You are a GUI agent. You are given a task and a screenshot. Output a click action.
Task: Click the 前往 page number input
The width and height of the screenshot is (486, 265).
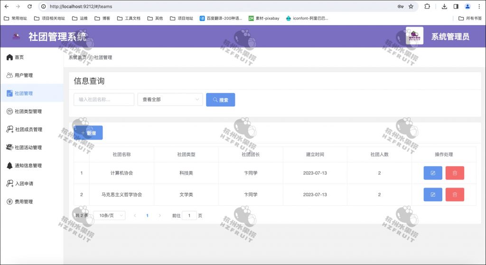tap(189, 215)
